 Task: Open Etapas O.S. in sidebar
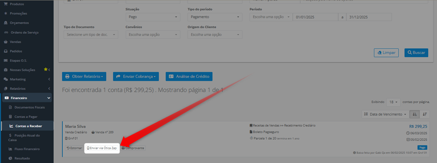[x=19, y=61]
